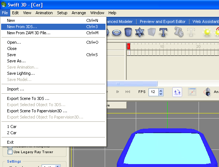Viewport: 219px width, 167px height.
Task: Click frame 10 on the timeline ruler
Action: point(162,46)
